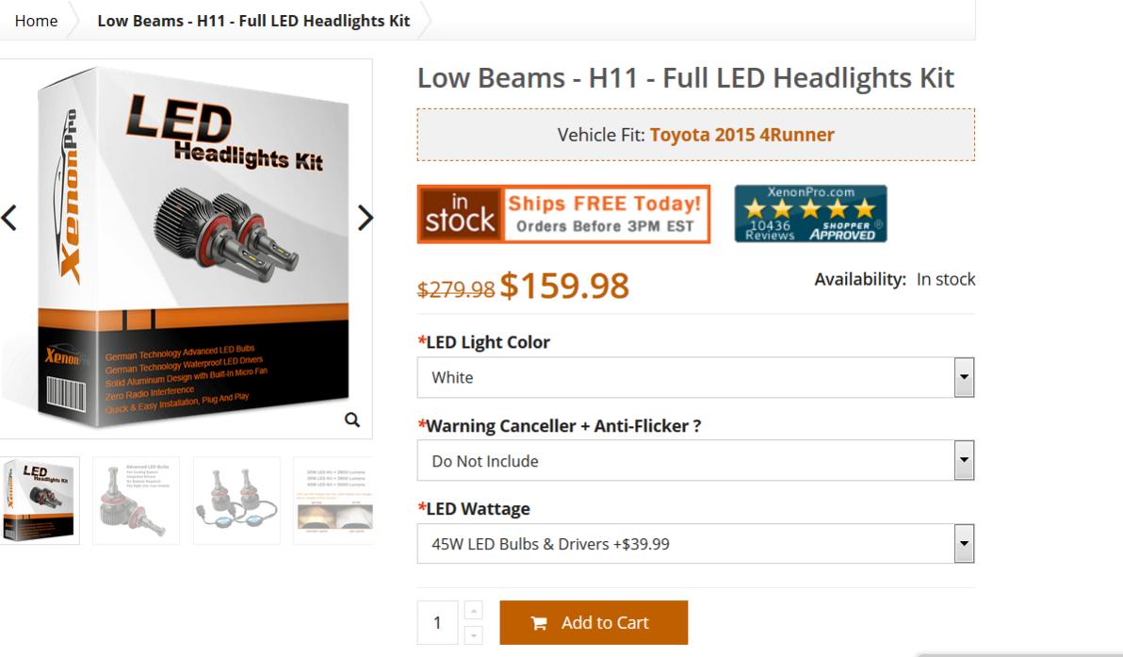Screen dimensions: 1123x657
Task: Select the single LED bulb thumbnail
Action: click(136, 501)
